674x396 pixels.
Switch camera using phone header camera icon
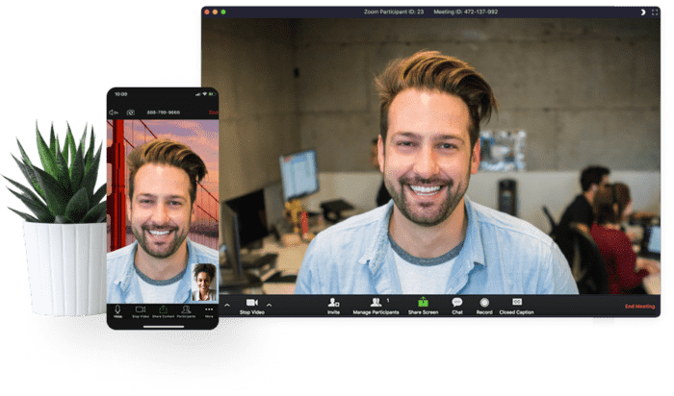131,112
